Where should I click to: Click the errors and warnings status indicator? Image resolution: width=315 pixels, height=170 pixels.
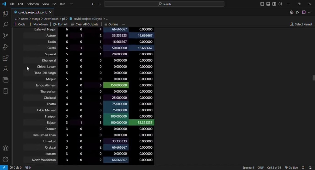(x=16, y=167)
